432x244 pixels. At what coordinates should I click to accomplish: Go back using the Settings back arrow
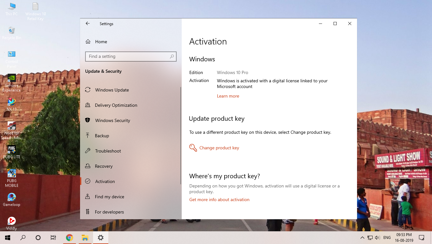pyautogui.click(x=88, y=24)
